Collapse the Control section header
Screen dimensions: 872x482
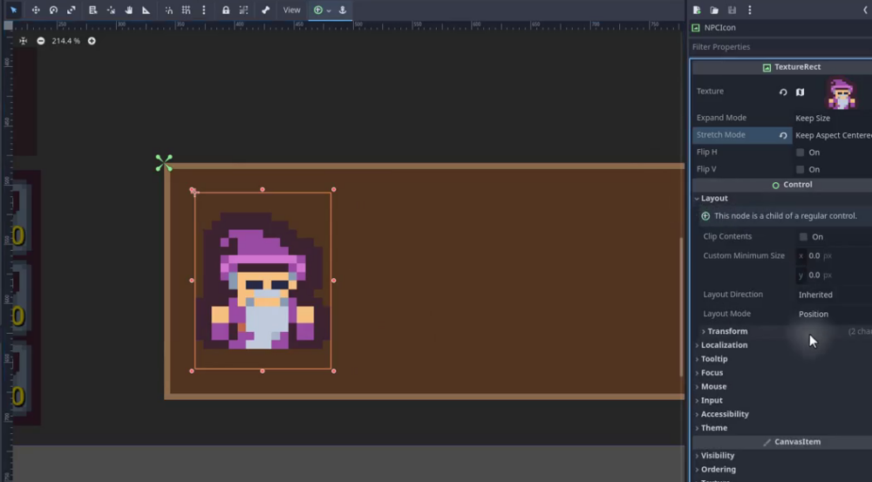[782, 185]
